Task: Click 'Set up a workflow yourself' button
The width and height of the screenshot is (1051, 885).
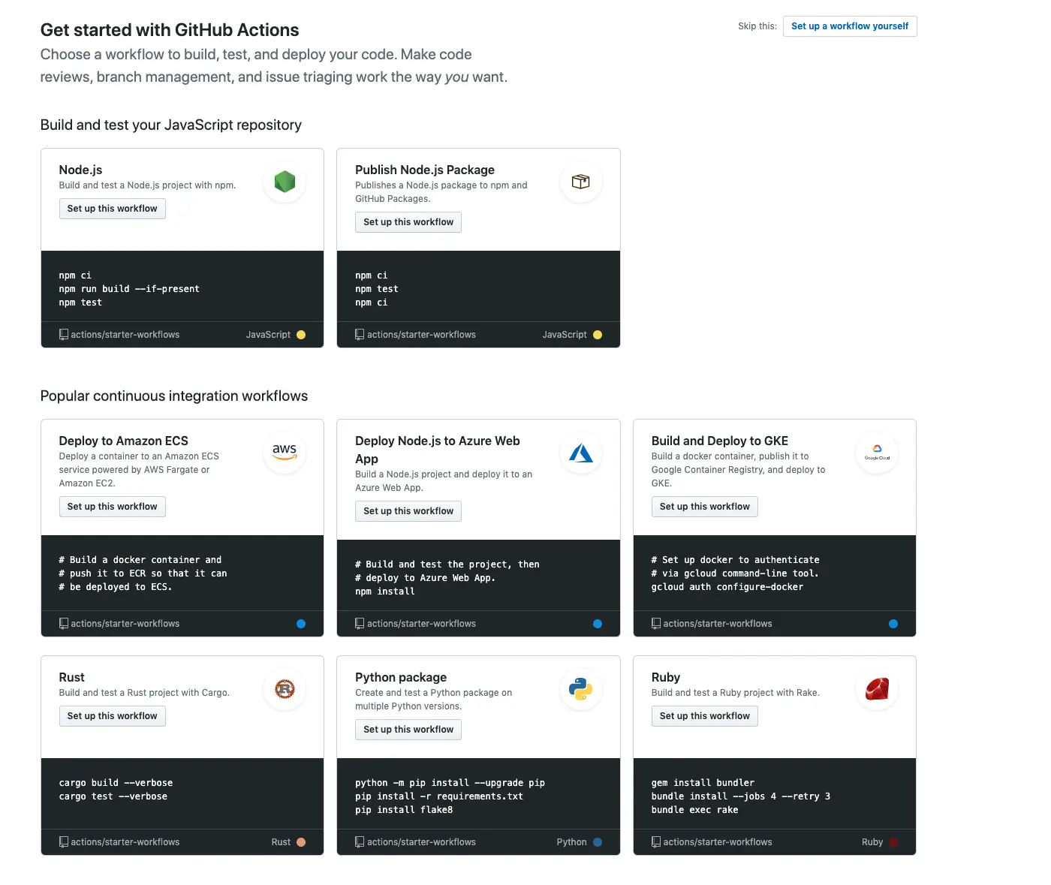Action: tap(850, 26)
